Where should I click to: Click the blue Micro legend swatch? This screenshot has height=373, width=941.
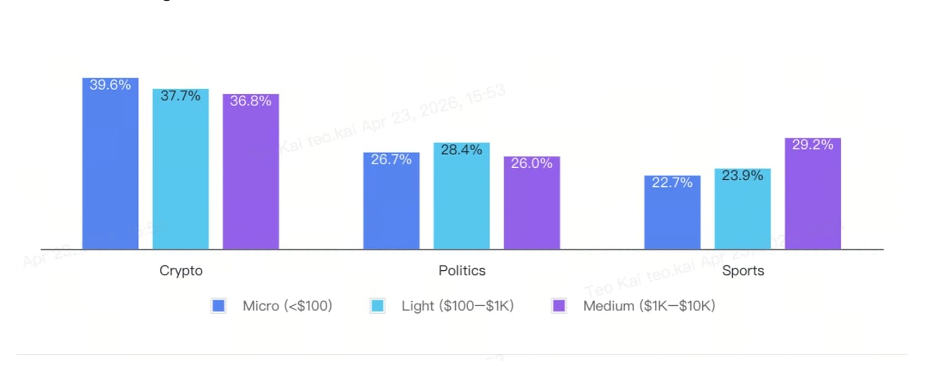coord(218,306)
